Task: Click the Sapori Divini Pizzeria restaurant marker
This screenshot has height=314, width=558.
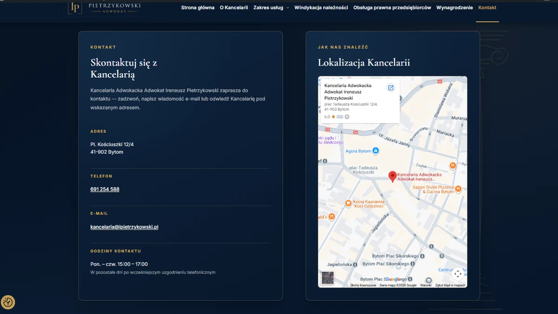Action: click(458, 189)
